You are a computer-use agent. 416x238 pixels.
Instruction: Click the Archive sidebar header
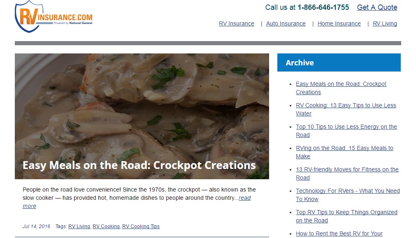click(x=339, y=62)
